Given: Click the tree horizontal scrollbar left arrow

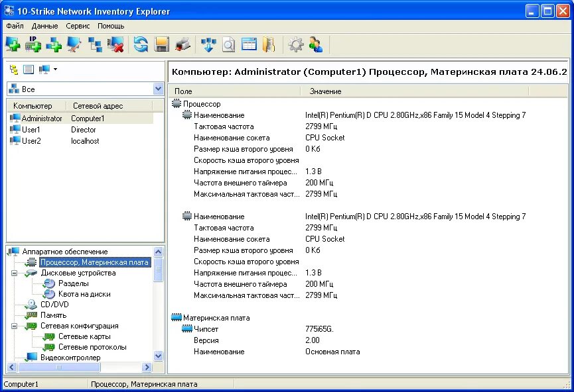Looking at the screenshot, I should coord(12,367).
